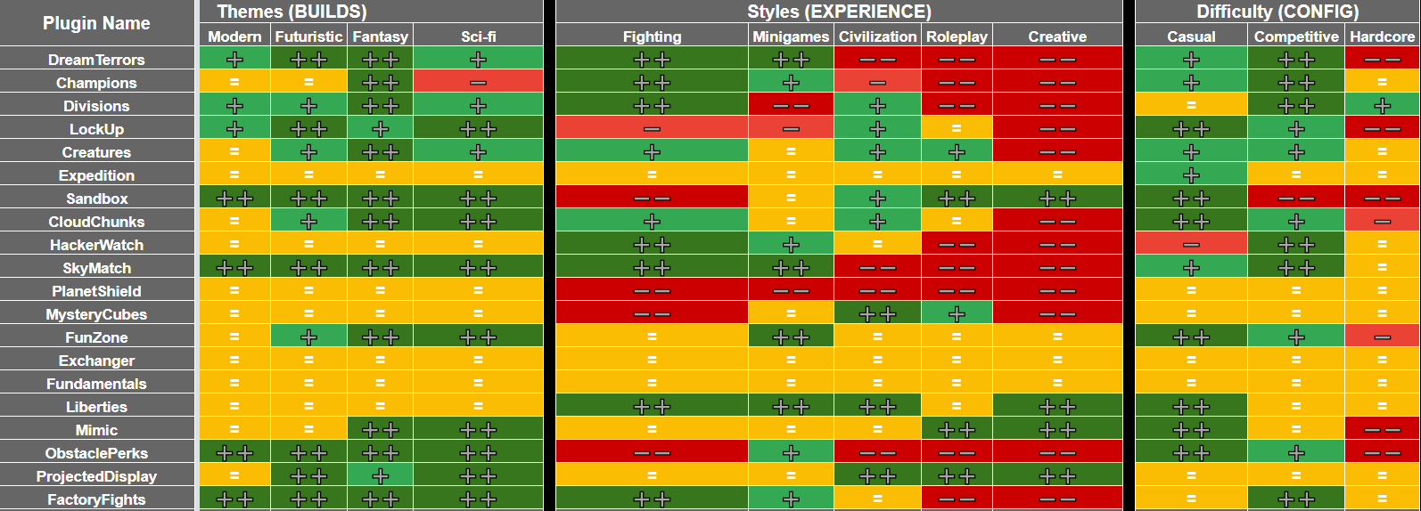Click the single plus in ProjectedDisplay Fantasy cell
Viewport: 1421px width, 511px height.
[380, 476]
